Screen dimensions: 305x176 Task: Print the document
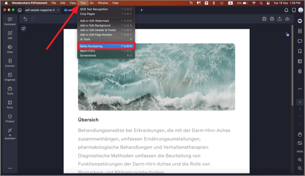(x=272, y=19)
